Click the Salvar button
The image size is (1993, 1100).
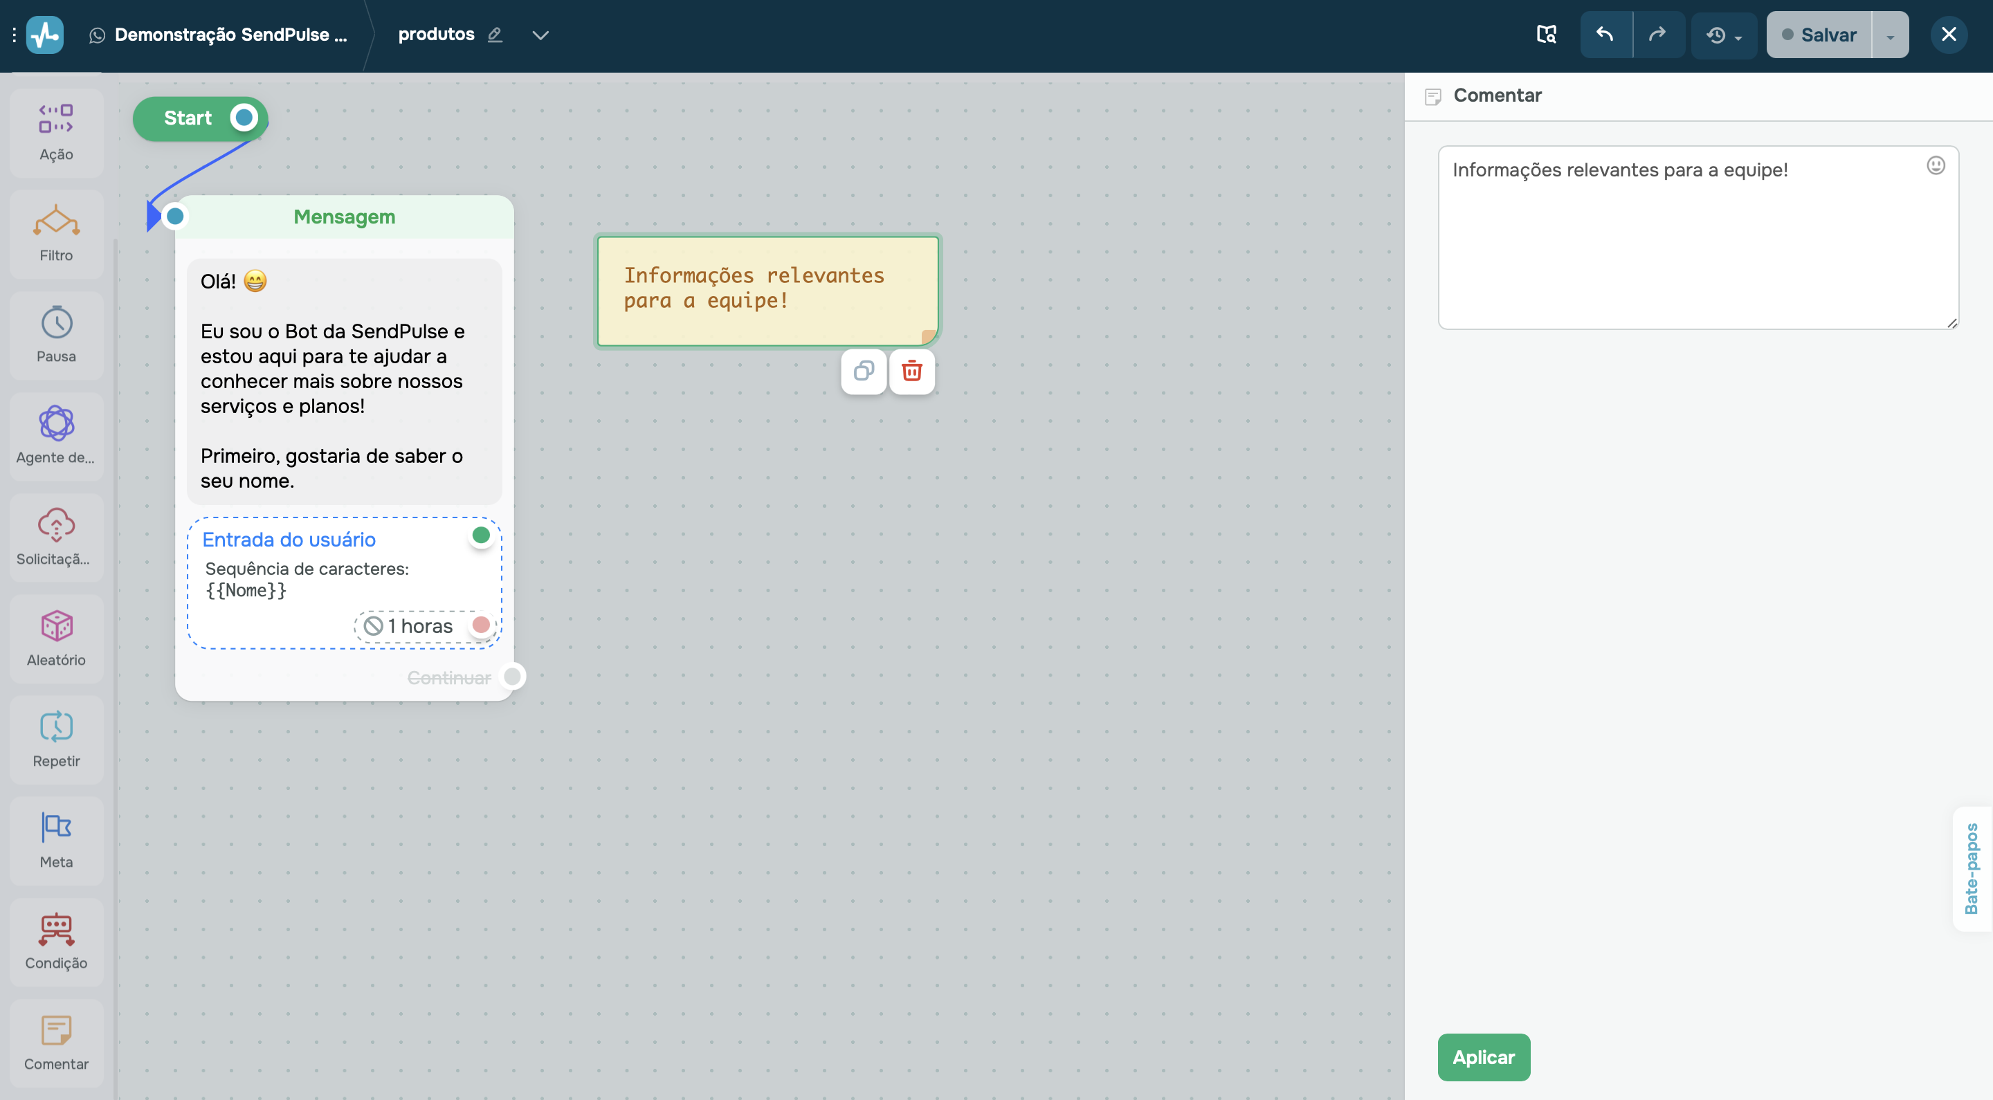coord(1819,35)
